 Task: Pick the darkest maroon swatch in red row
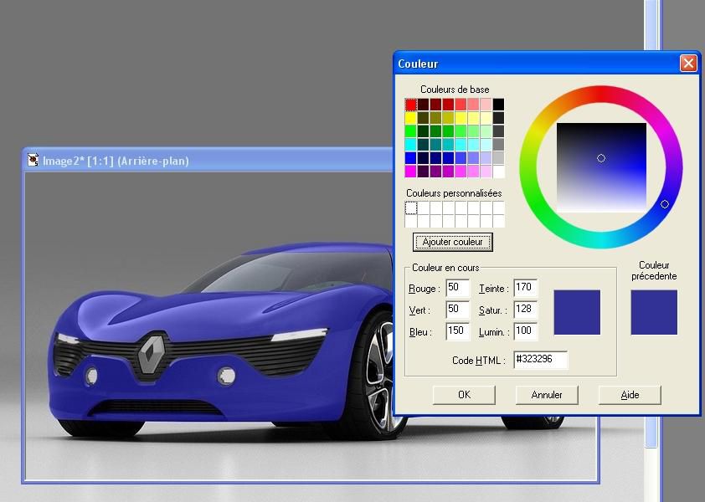424,105
